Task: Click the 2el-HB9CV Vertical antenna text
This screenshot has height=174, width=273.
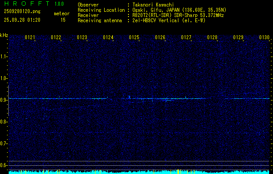Action: [168, 20]
